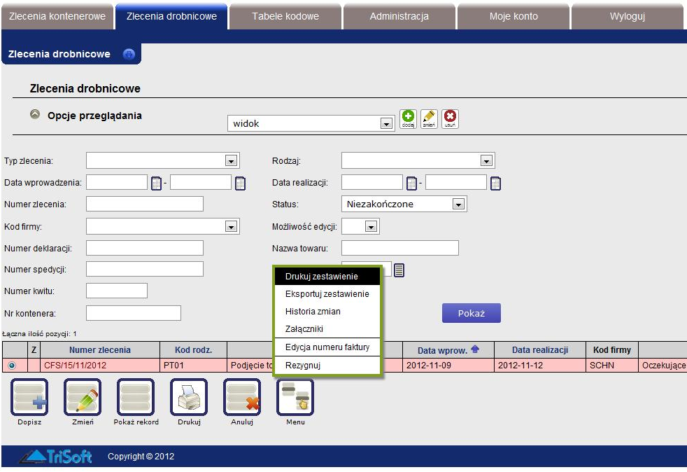Click Data realizacji start date field
Viewport: 687px width, 472px height.
372,182
